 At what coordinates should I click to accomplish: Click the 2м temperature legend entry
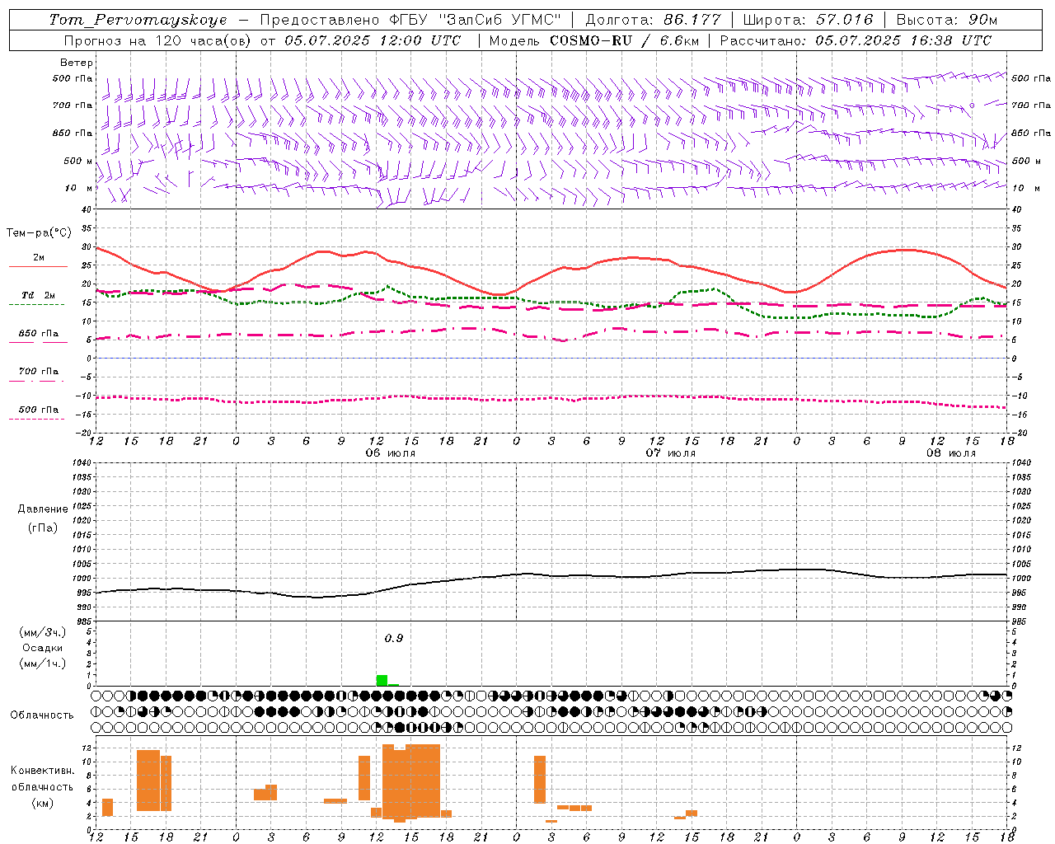click(39, 257)
